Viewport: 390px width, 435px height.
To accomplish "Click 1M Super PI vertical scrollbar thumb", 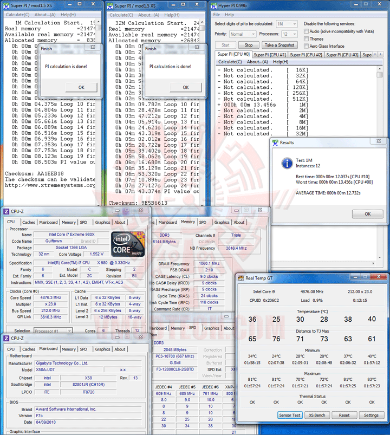I will coord(98,28).
